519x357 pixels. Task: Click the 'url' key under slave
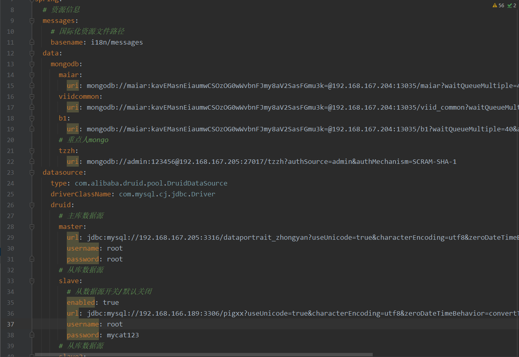point(73,314)
